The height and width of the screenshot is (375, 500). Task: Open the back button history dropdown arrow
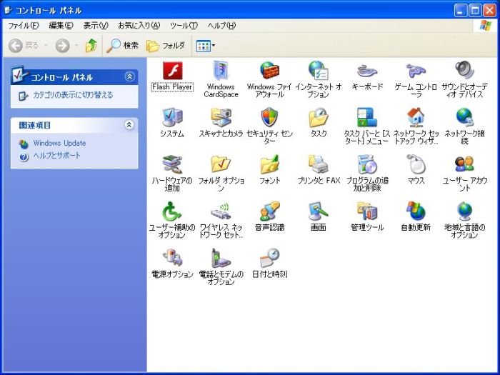(45, 46)
